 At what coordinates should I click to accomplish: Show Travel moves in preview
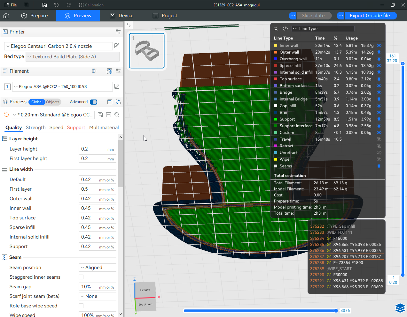(379, 139)
